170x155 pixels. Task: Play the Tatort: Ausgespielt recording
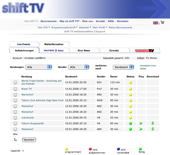[141, 123]
